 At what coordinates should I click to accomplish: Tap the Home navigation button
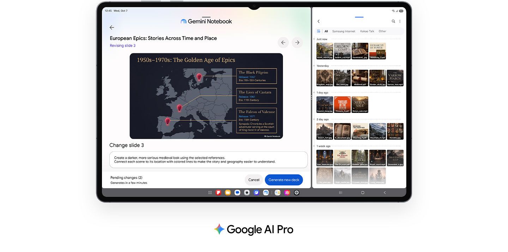pyautogui.click(x=363, y=193)
